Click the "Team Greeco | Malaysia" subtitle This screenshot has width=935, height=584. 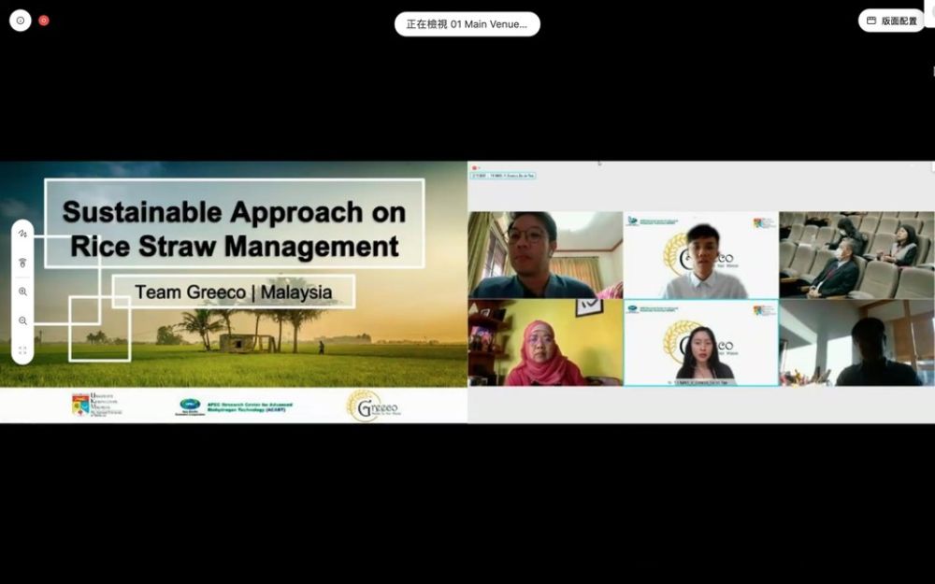pos(233,292)
